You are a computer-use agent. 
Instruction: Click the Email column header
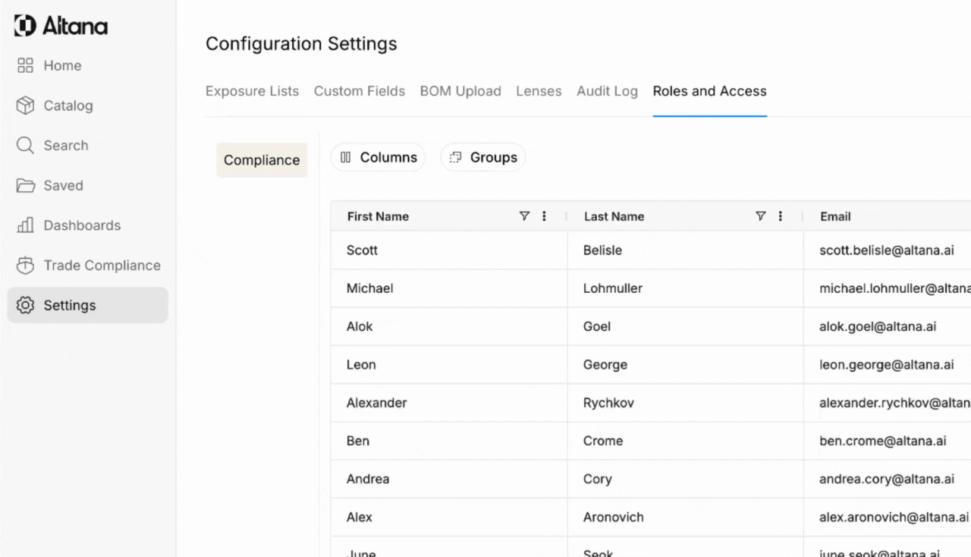point(835,216)
